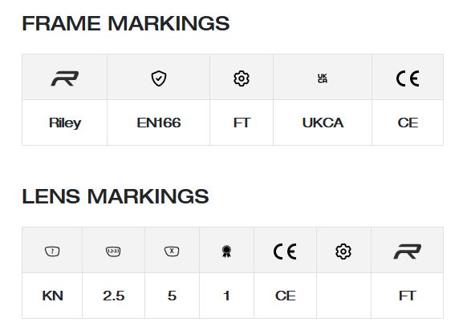
Task: Click the X lens icon above 5
Action: point(172,252)
